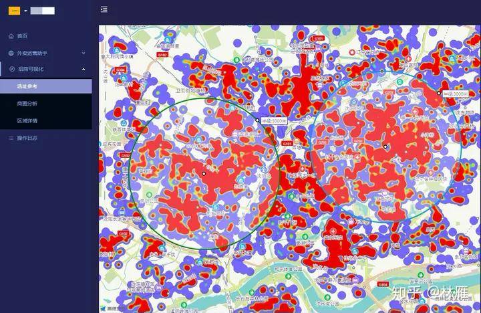The image size is (481, 313).
Task: Open the small dropdown arrow beside the logo
Action: coord(26,11)
